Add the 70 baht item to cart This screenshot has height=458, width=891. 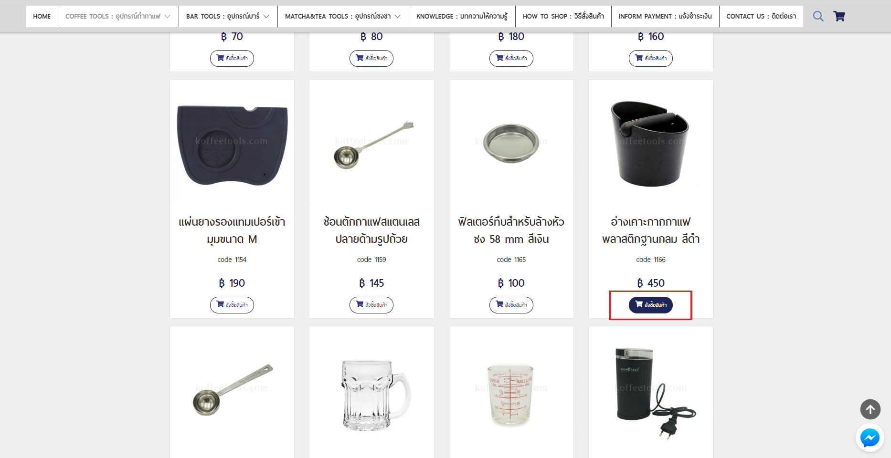232,58
